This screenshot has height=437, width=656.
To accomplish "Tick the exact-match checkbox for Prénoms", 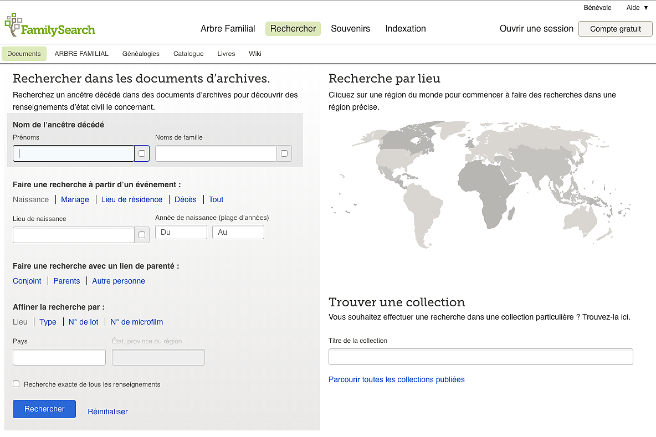I will [142, 153].
